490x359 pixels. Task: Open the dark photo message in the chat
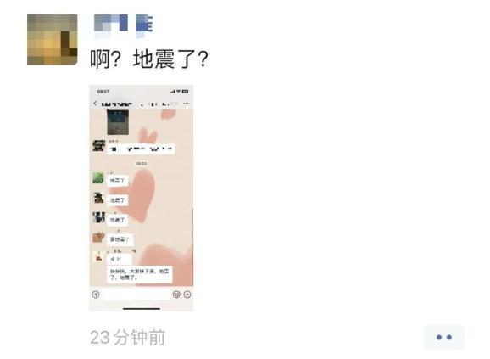click(x=118, y=122)
